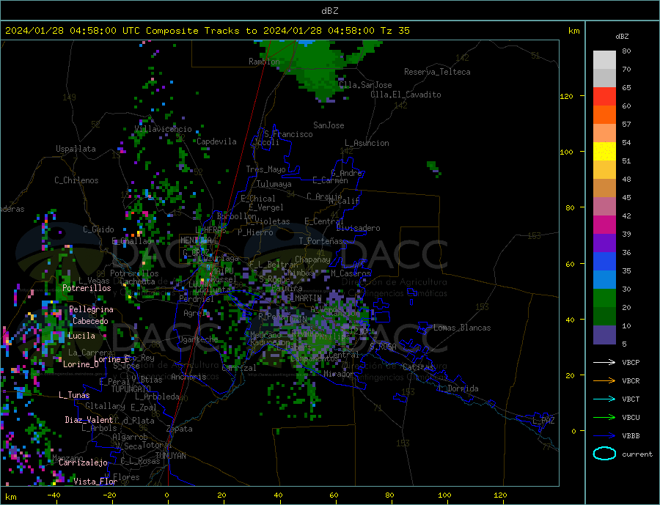This screenshot has width=660, height=505.
Task: Select the magenta swatch in dBZ scale
Action: (x=604, y=225)
